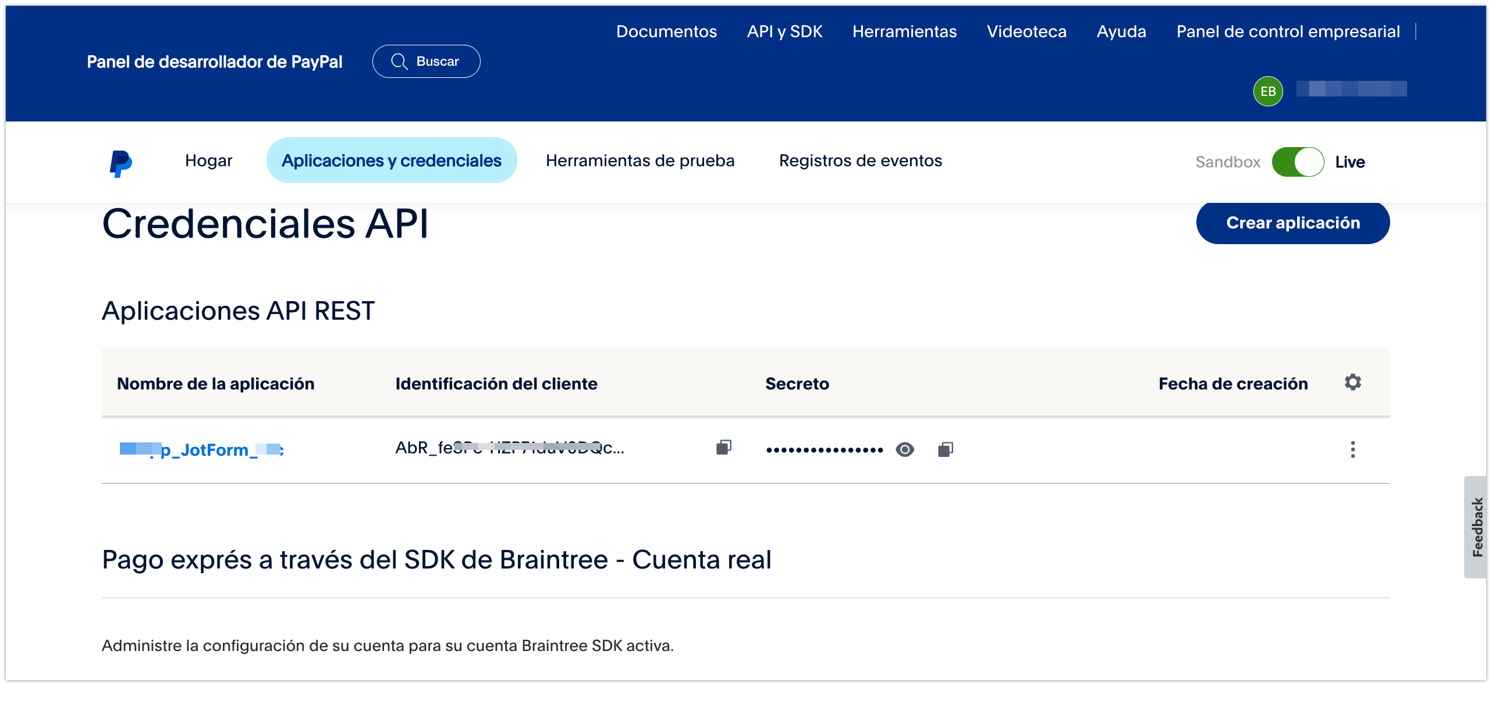Screen dimensions: 1492x715
Task: Open table settings gear icon
Action: (x=1353, y=382)
